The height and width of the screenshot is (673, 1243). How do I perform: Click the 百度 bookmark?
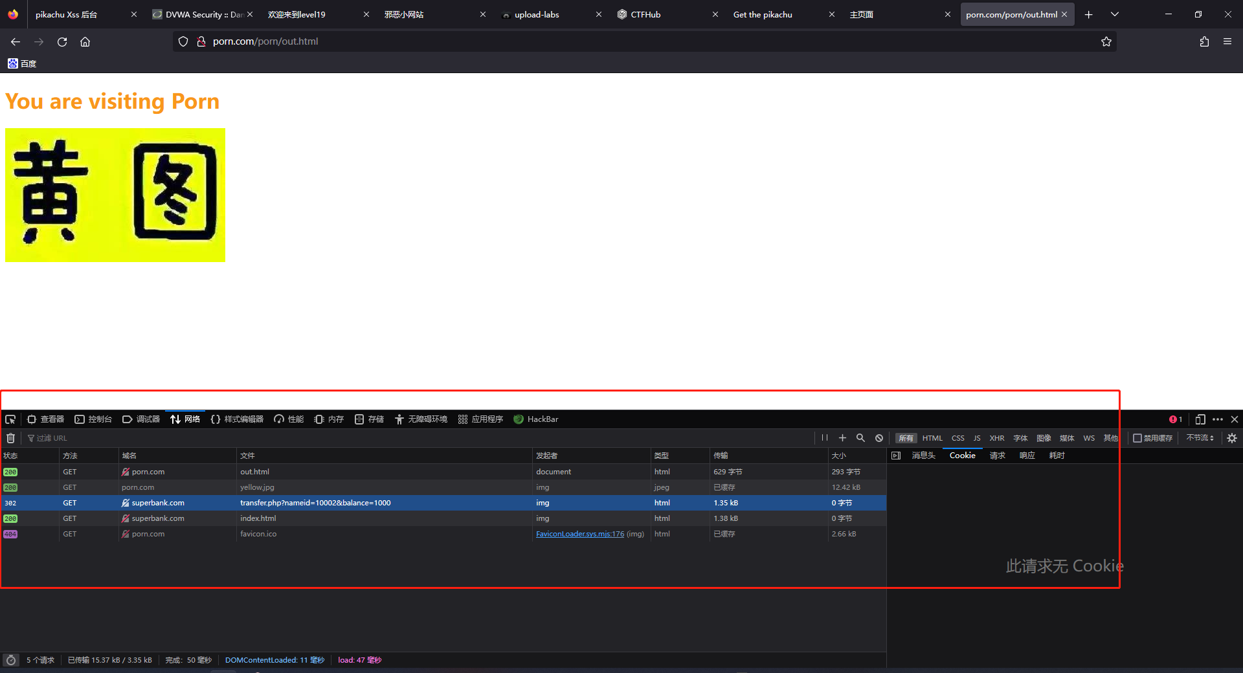(x=22, y=63)
